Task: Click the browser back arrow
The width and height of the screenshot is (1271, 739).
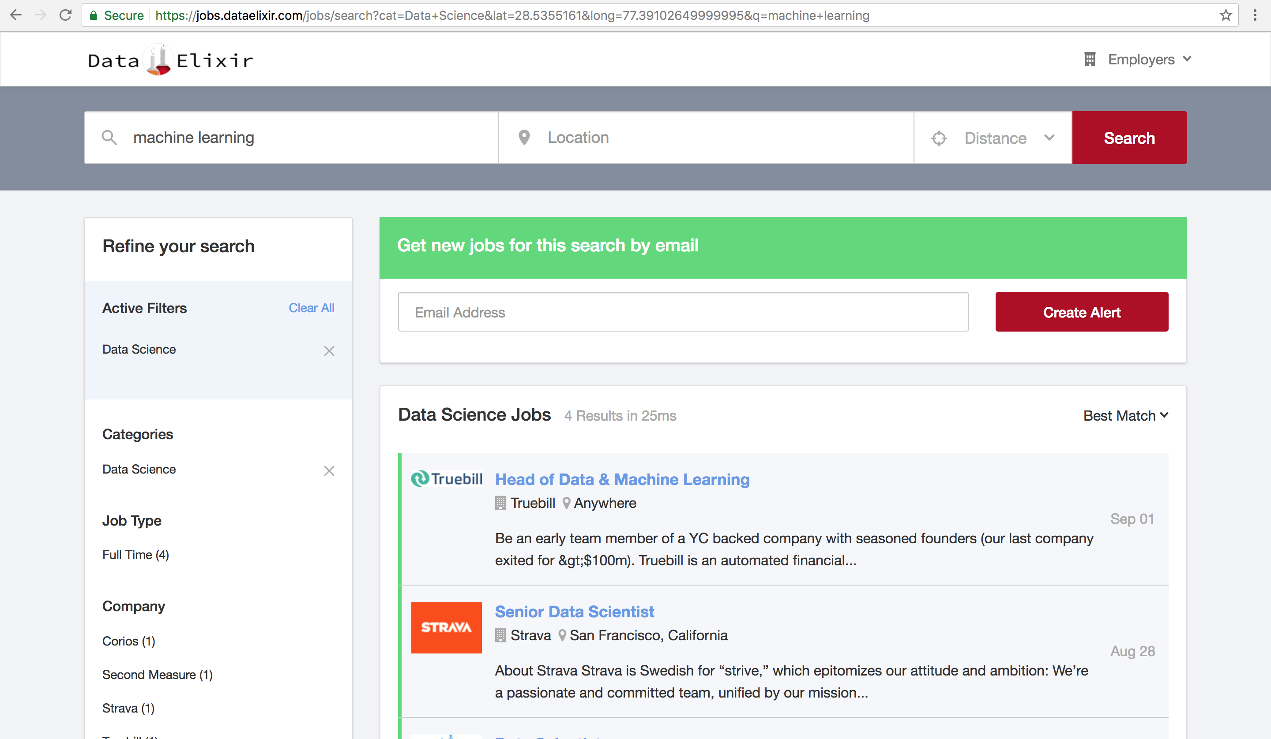Action: (x=15, y=15)
